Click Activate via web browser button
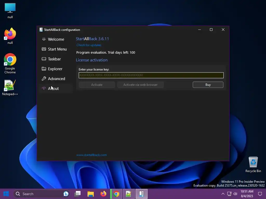The image size is (266, 199). coord(141,85)
